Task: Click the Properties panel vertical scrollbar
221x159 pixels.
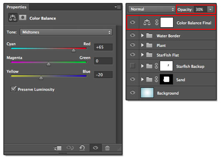Action: point(119,85)
